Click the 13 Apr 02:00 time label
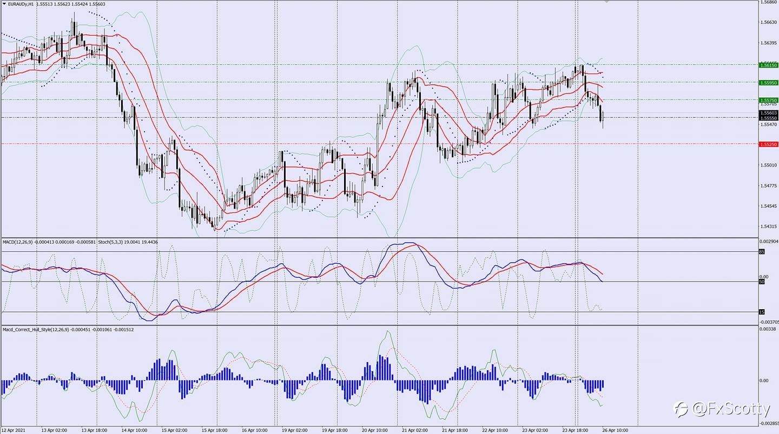 (x=53, y=431)
